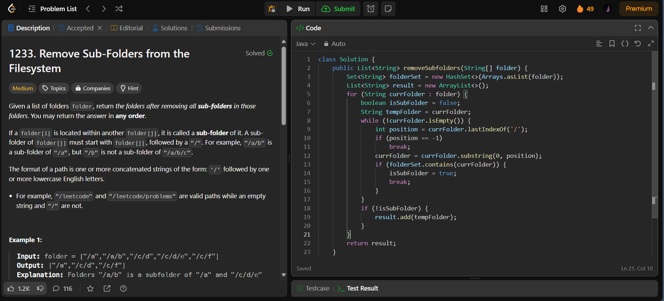Share the problem with the share icon
Image resolution: width=664 pixels, height=301 pixels.
[x=107, y=288]
